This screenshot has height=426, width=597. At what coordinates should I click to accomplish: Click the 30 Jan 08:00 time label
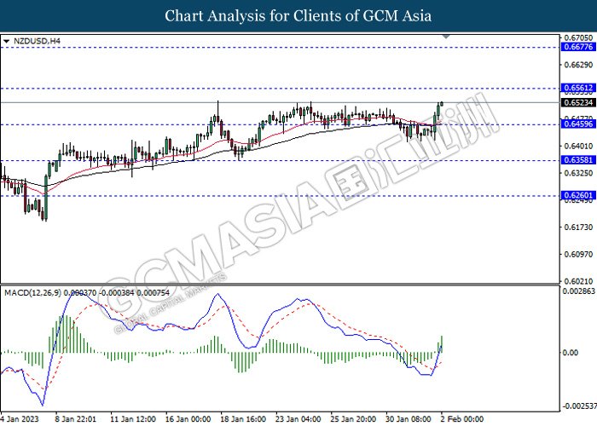pos(409,419)
